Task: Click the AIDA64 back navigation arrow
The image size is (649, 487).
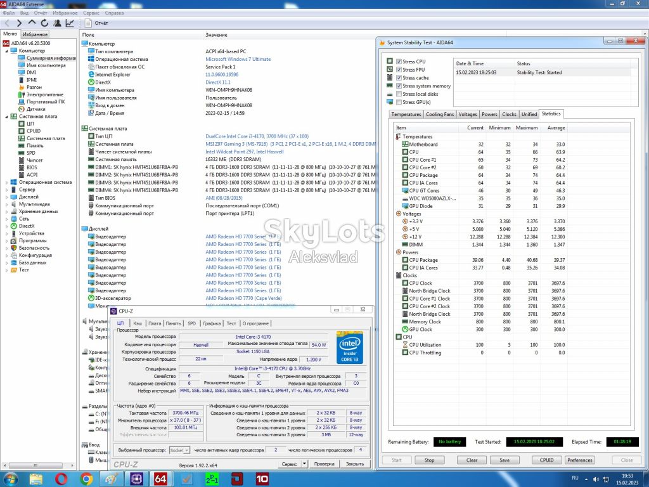Action: [x=7, y=23]
